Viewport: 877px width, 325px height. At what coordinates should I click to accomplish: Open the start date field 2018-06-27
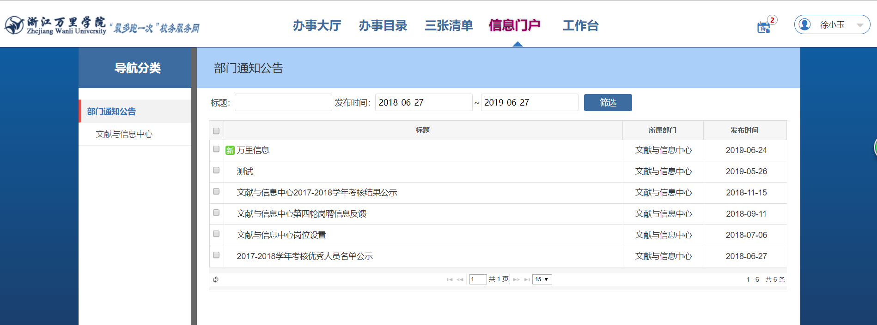pyautogui.click(x=423, y=102)
